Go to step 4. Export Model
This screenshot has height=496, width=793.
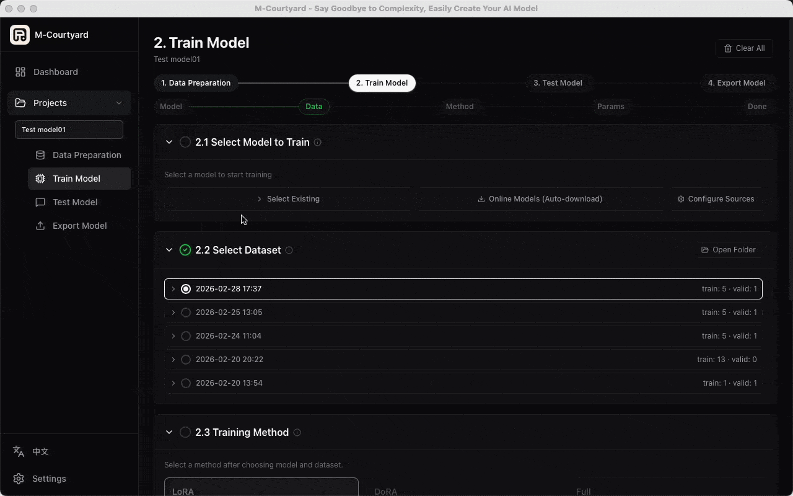737,83
